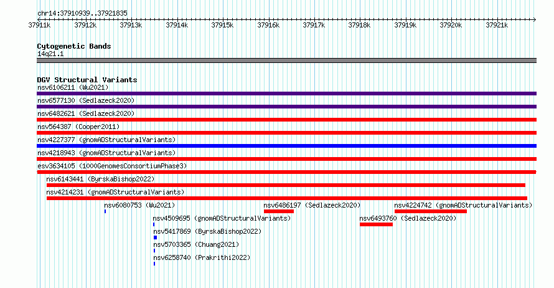Click nsv564387 (Cooper2011) label
554x288 pixels.
[x=78, y=127]
